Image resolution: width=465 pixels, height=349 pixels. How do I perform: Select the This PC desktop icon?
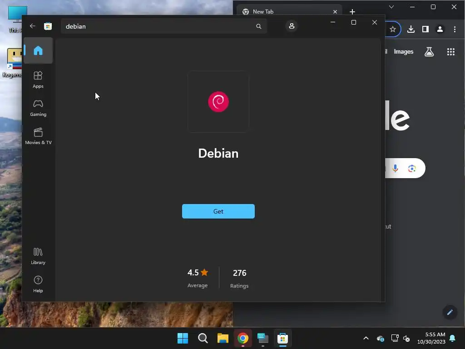click(x=15, y=19)
